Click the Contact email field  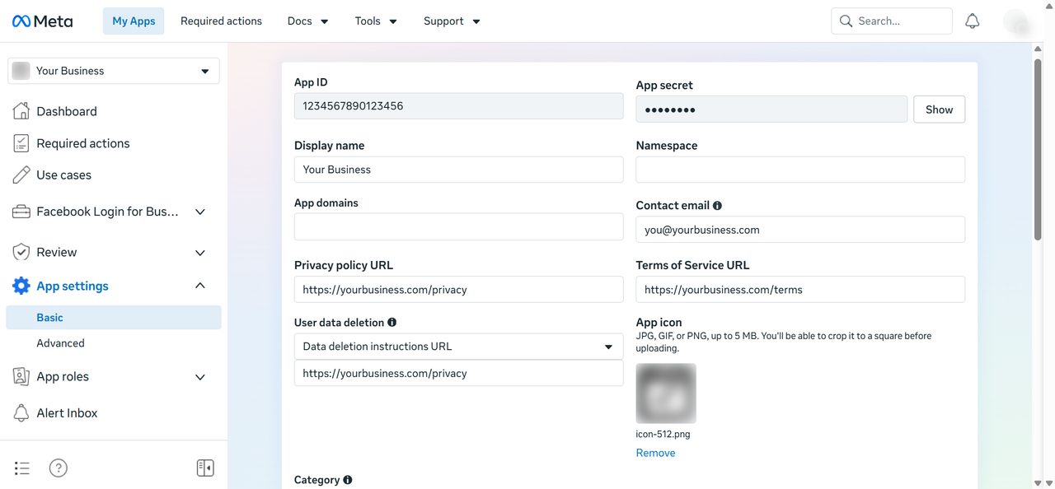coord(800,230)
